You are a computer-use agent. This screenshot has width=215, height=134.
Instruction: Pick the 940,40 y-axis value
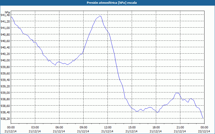tap(5, 47)
